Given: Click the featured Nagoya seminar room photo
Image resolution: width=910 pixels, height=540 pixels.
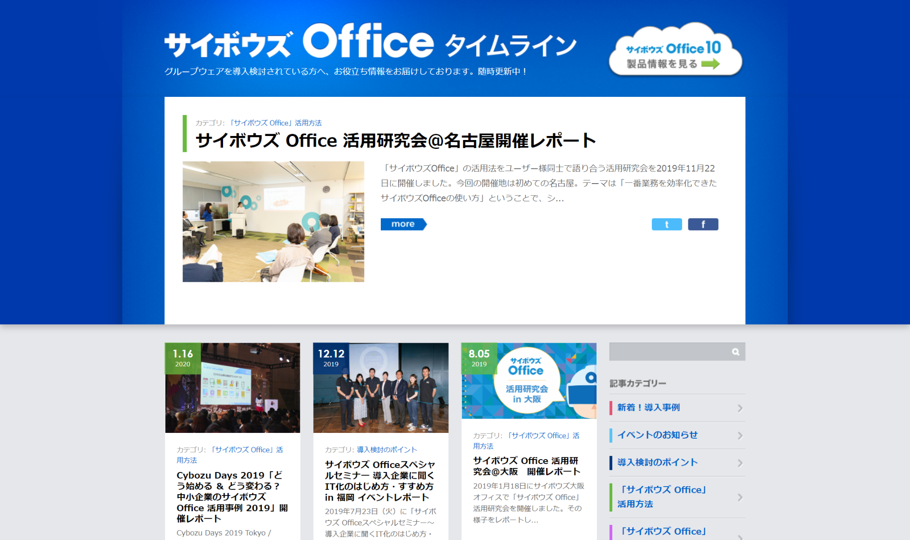Looking at the screenshot, I should point(273,221).
